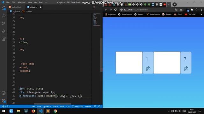Switch to the style.css editor tab
The width and height of the screenshot is (204, 114).
coord(33,7)
